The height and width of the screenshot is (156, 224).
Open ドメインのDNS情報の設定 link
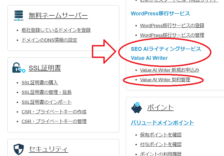(x=49, y=40)
